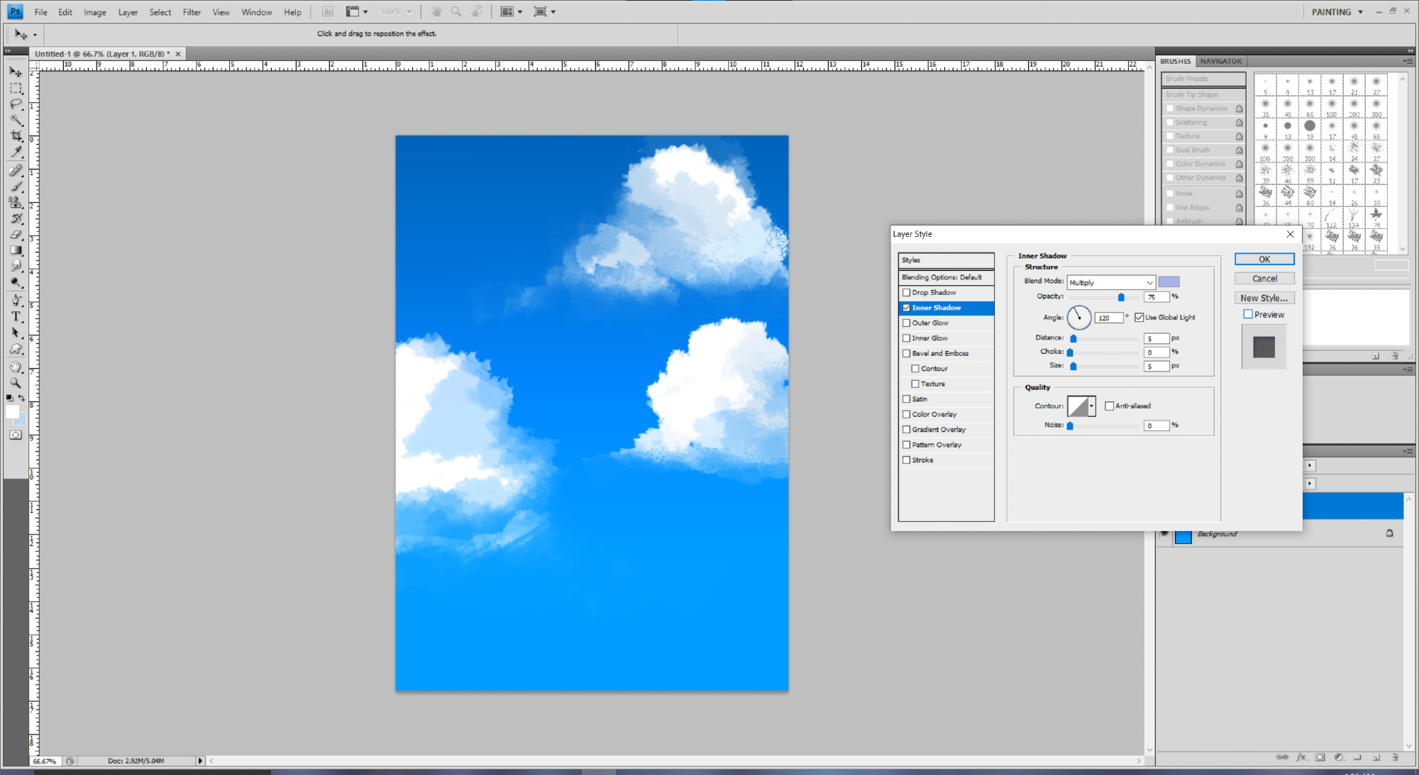Select the Eraser tool
This screenshot has width=1419, height=775.
(16, 234)
